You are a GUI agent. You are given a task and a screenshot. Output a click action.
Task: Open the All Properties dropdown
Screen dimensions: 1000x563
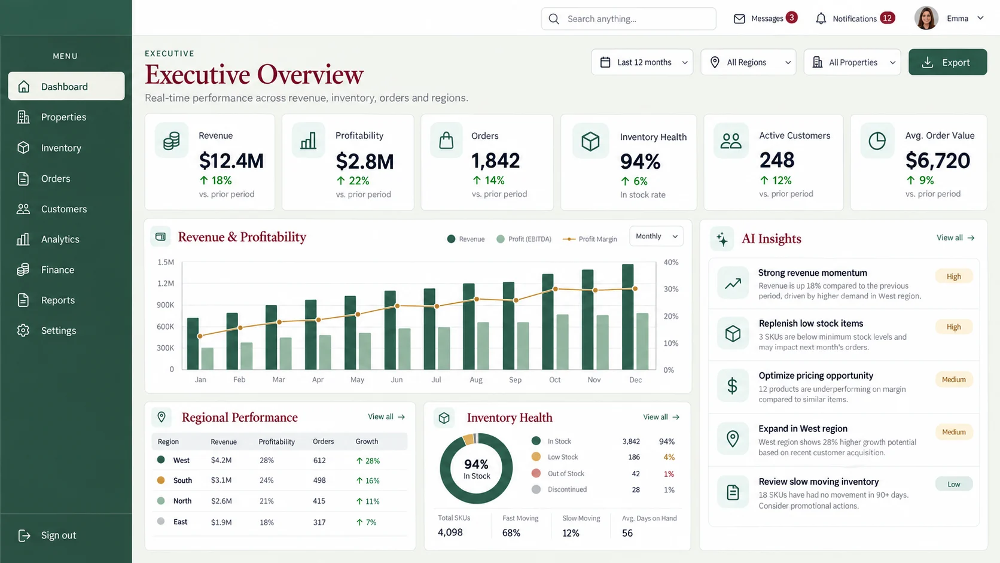[x=852, y=62]
